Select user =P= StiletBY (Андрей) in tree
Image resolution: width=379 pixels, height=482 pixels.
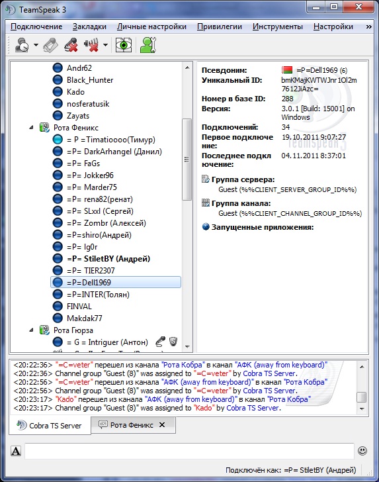108,259
